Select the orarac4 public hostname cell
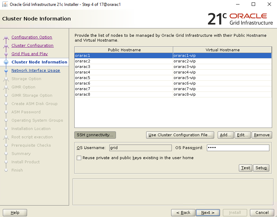This screenshot has width=277, height=217. click(124, 72)
